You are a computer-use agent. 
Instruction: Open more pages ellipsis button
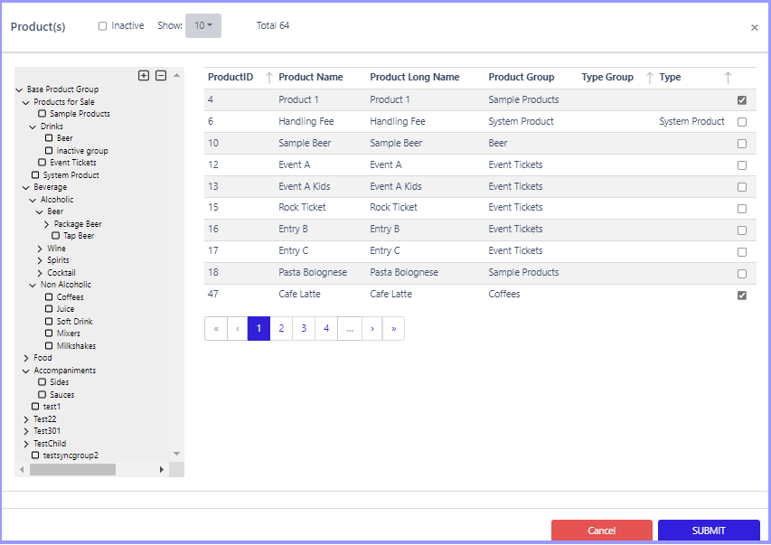coord(350,329)
